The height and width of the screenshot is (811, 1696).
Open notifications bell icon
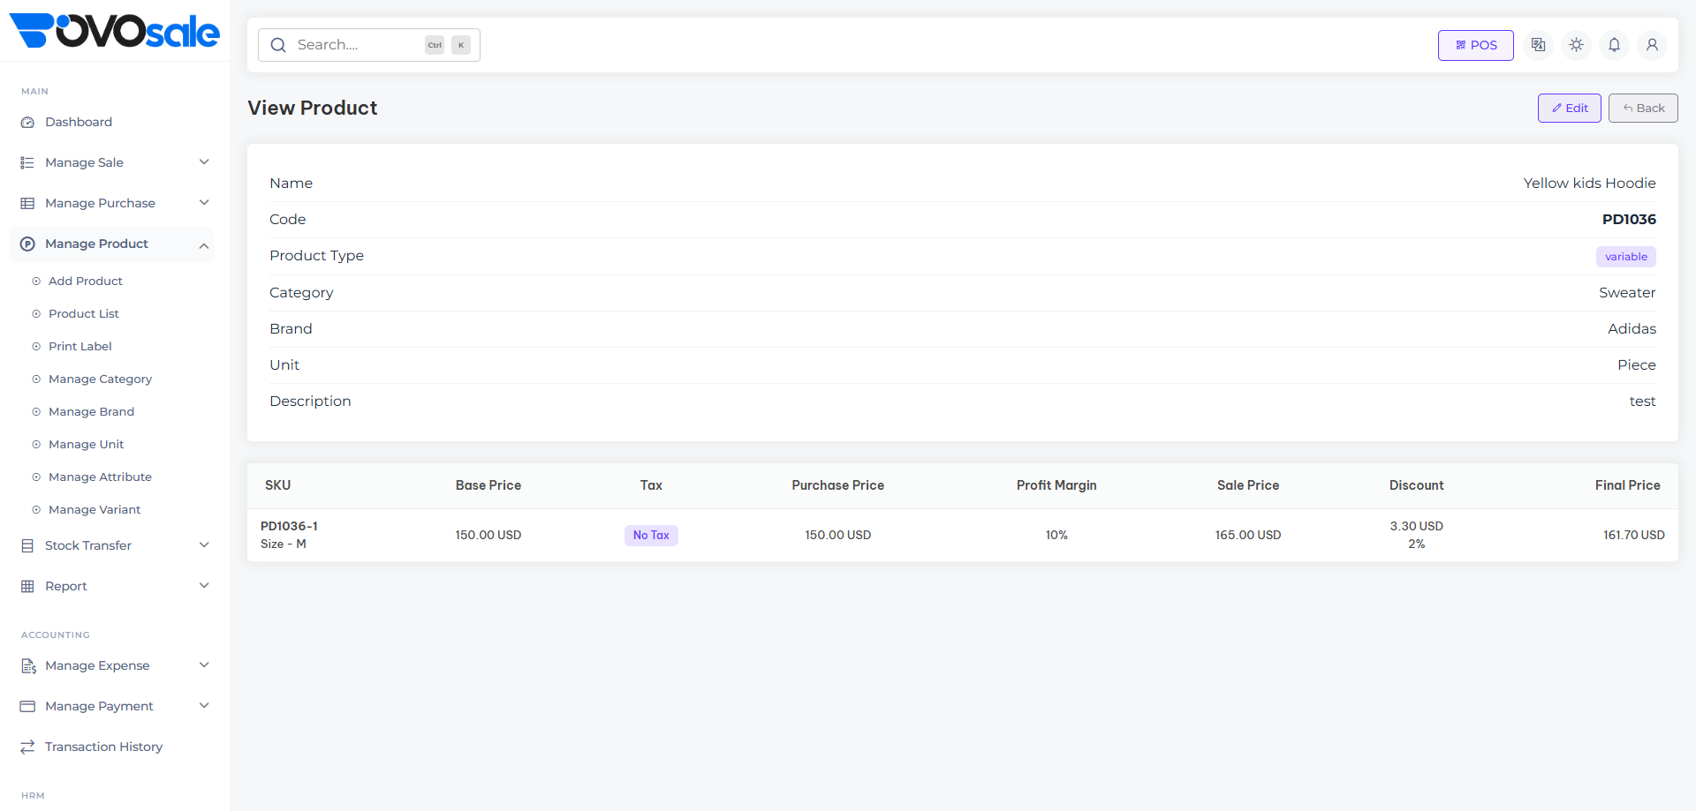coord(1614,45)
